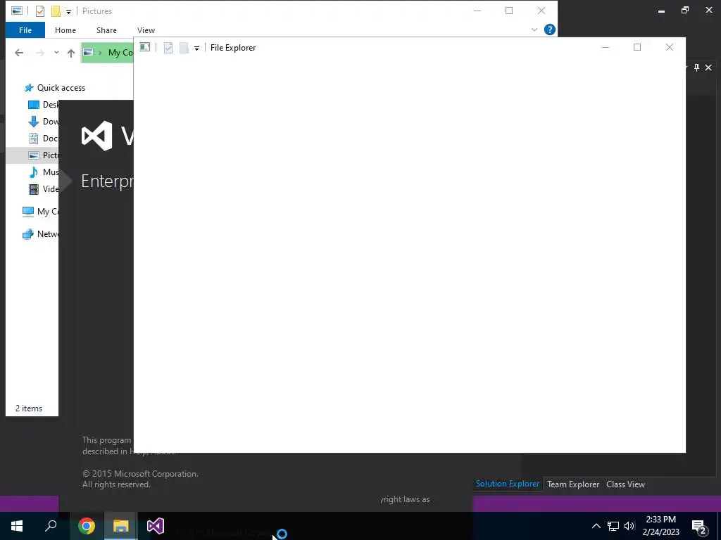
Task: Restore down the Visual Studio window
Action: pos(685,10)
